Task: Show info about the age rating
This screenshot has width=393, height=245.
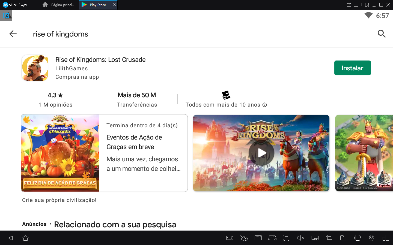Action: 264,105
